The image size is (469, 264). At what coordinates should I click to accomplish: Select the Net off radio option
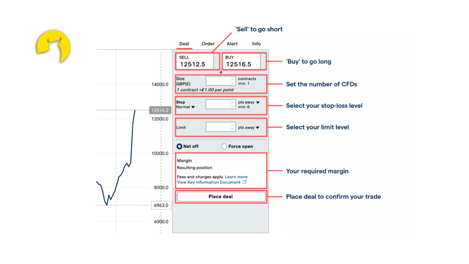pyautogui.click(x=180, y=147)
